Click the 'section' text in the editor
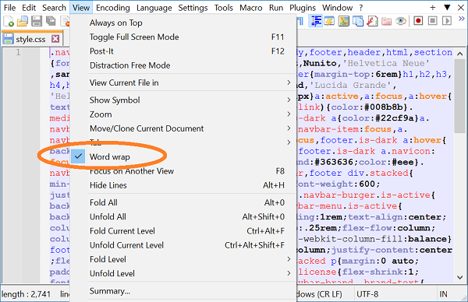 [433, 52]
